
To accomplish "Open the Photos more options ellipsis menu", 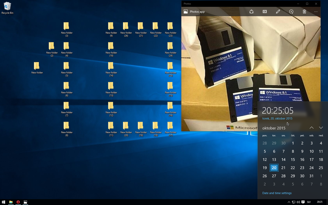I will pyautogui.click(x=316, y=12).
